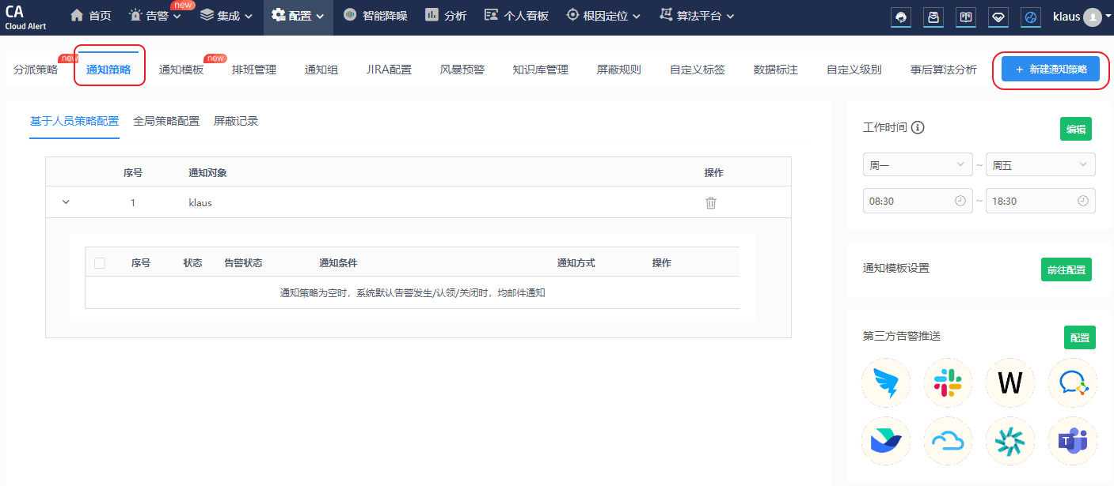This screenshot has width=1114, height=486.
Task: Open the customer support headset icon
Action: [x=900, y=17]
